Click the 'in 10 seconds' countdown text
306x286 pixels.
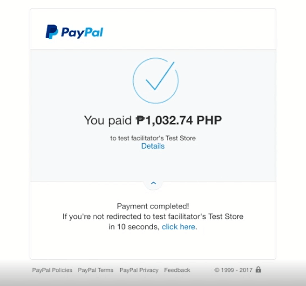134,227
